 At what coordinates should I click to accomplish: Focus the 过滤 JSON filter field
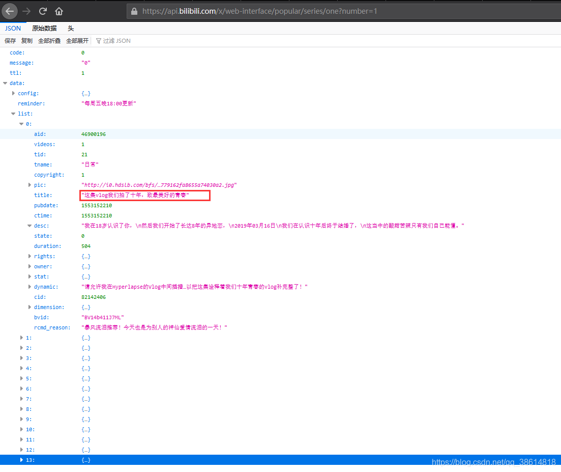point(116,41)
